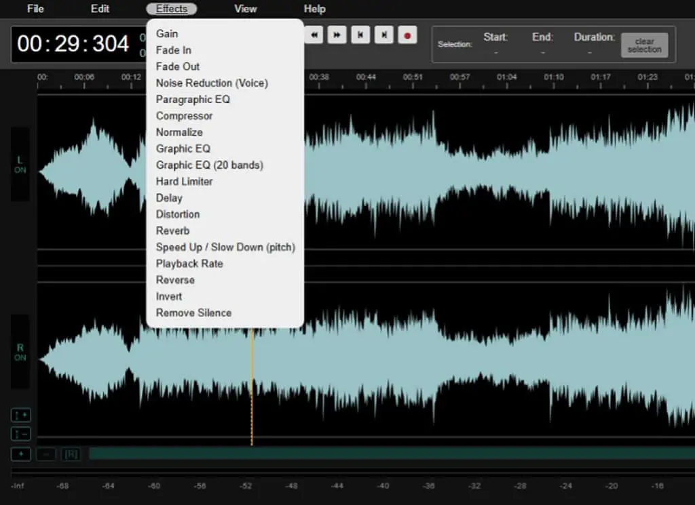Toggle the right channel R ON
Image resolution: width=695 pixels, height=505 pixels.
(20, 352)
